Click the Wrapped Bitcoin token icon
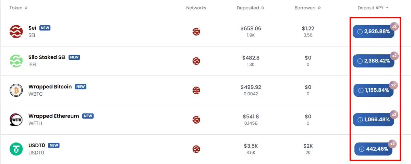 pos(16,90)
